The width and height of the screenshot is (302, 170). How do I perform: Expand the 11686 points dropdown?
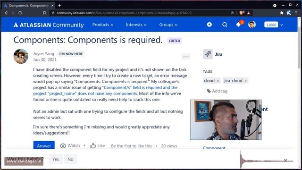[x=282, y=25]
